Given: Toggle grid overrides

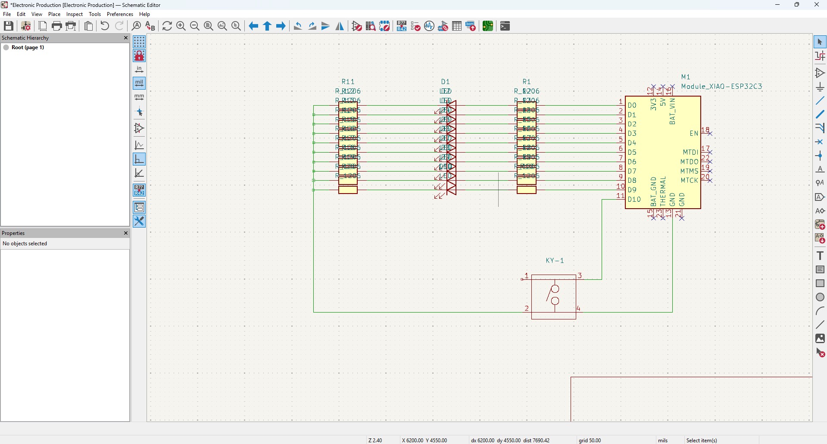Looking at the screenshot, I should (x=139, y=56).
